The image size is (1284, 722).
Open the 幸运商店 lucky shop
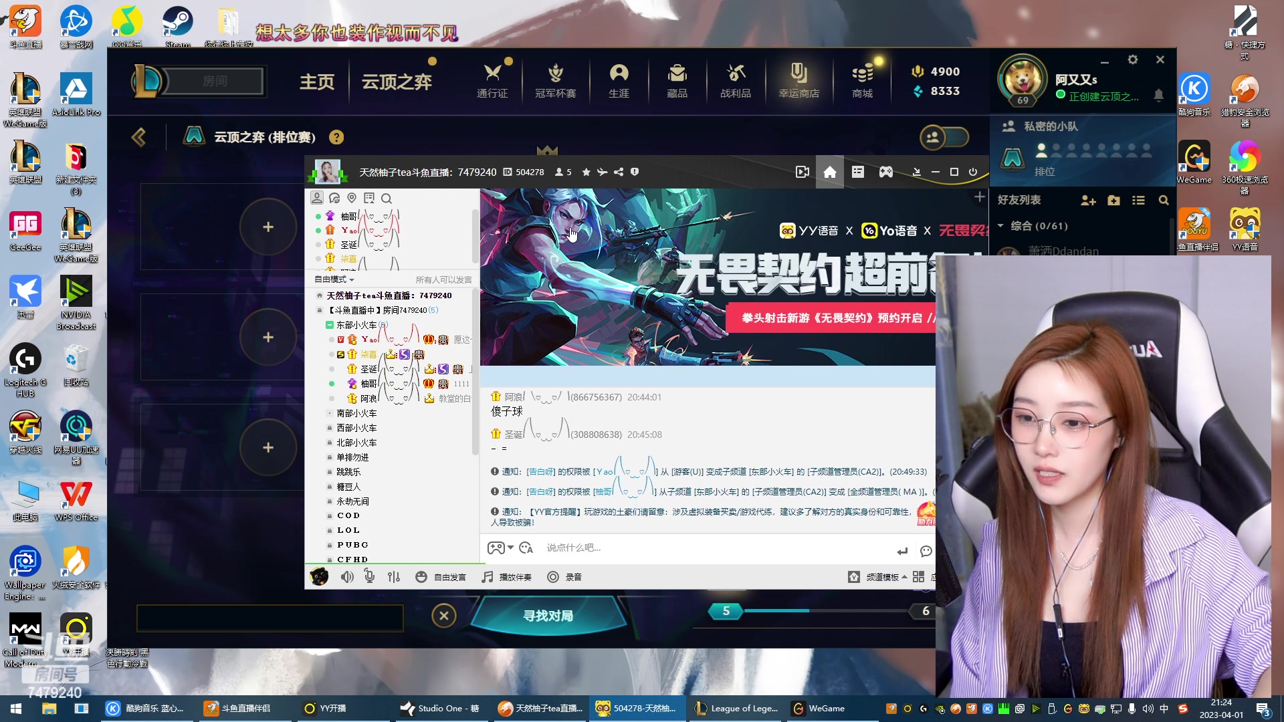tap(798, 80)
